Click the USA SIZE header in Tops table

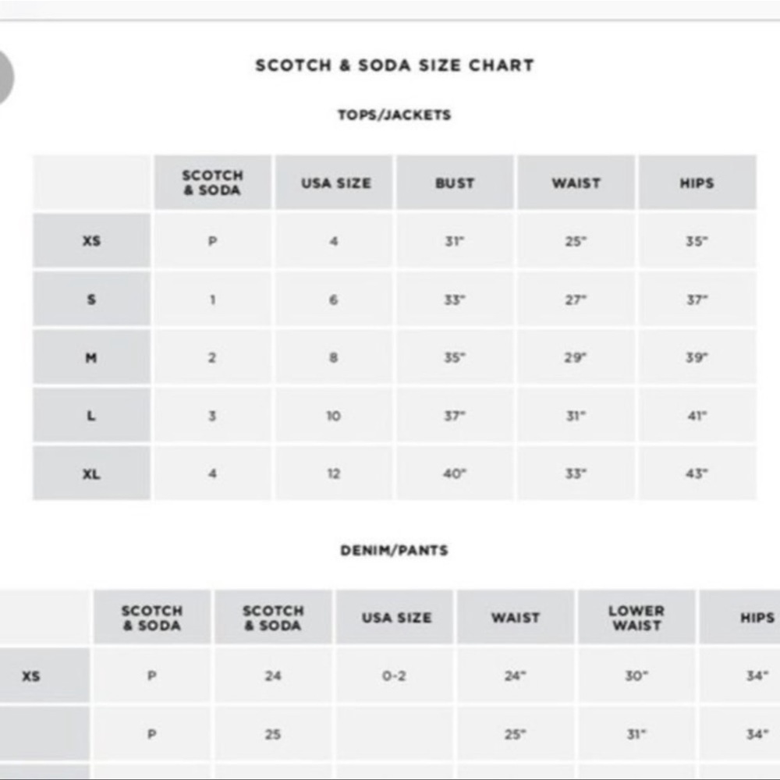335,183
